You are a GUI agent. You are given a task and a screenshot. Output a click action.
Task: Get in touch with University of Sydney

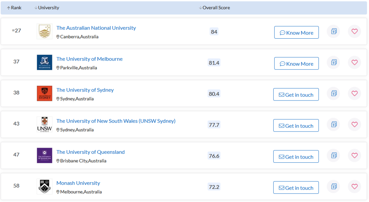tap(296, 94)
